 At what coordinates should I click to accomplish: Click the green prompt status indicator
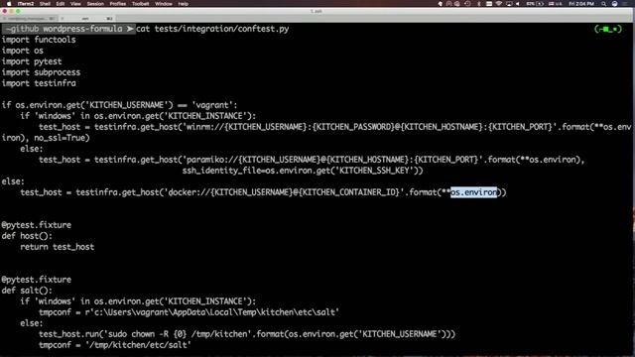(x=608, y=29)
